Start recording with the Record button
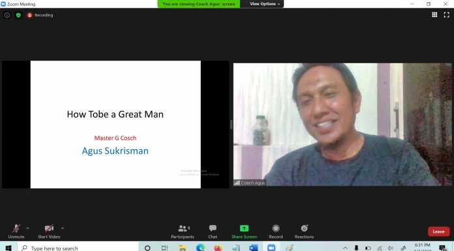Screen dimensions: 454x251 click(276, 231)
